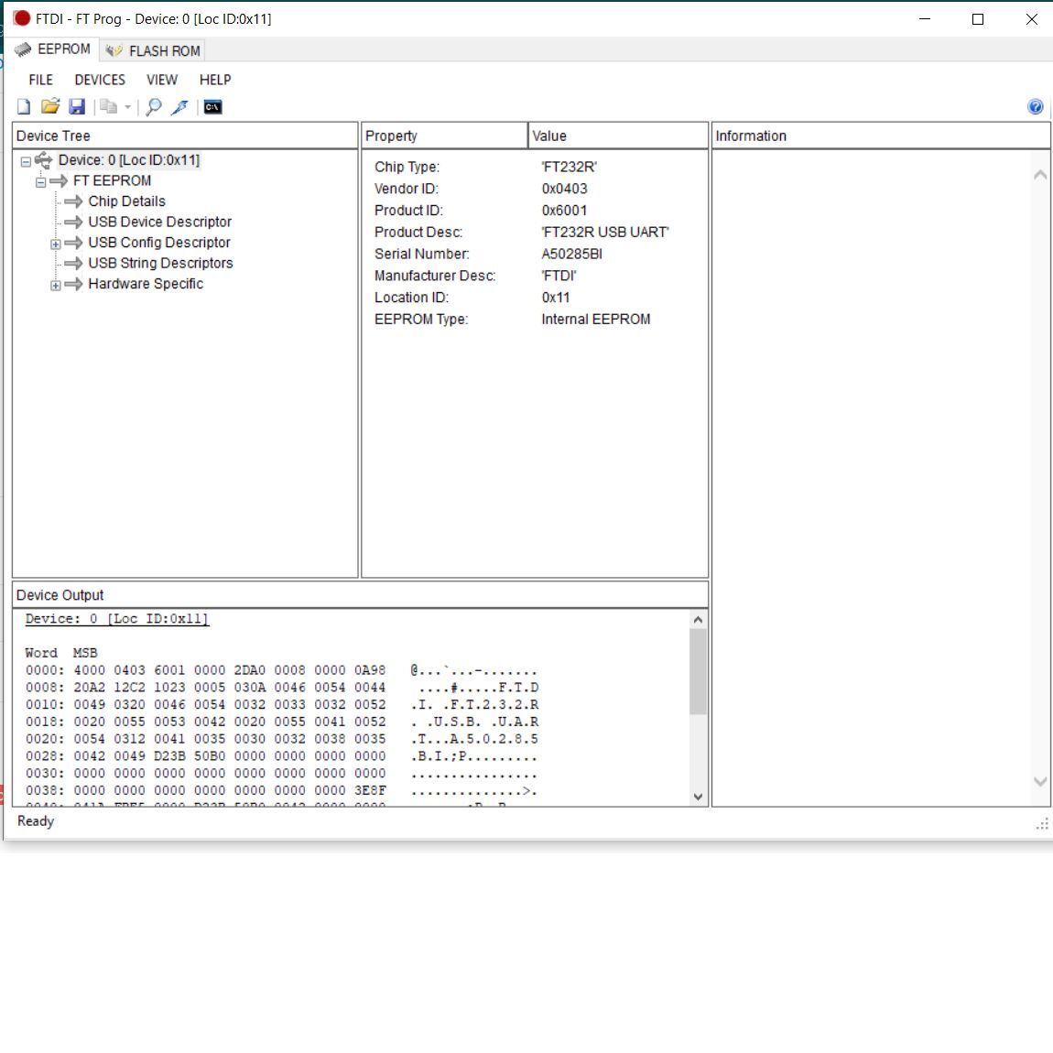
Task: Click the copy pages toolbar icon
Action: coord(108,106)
